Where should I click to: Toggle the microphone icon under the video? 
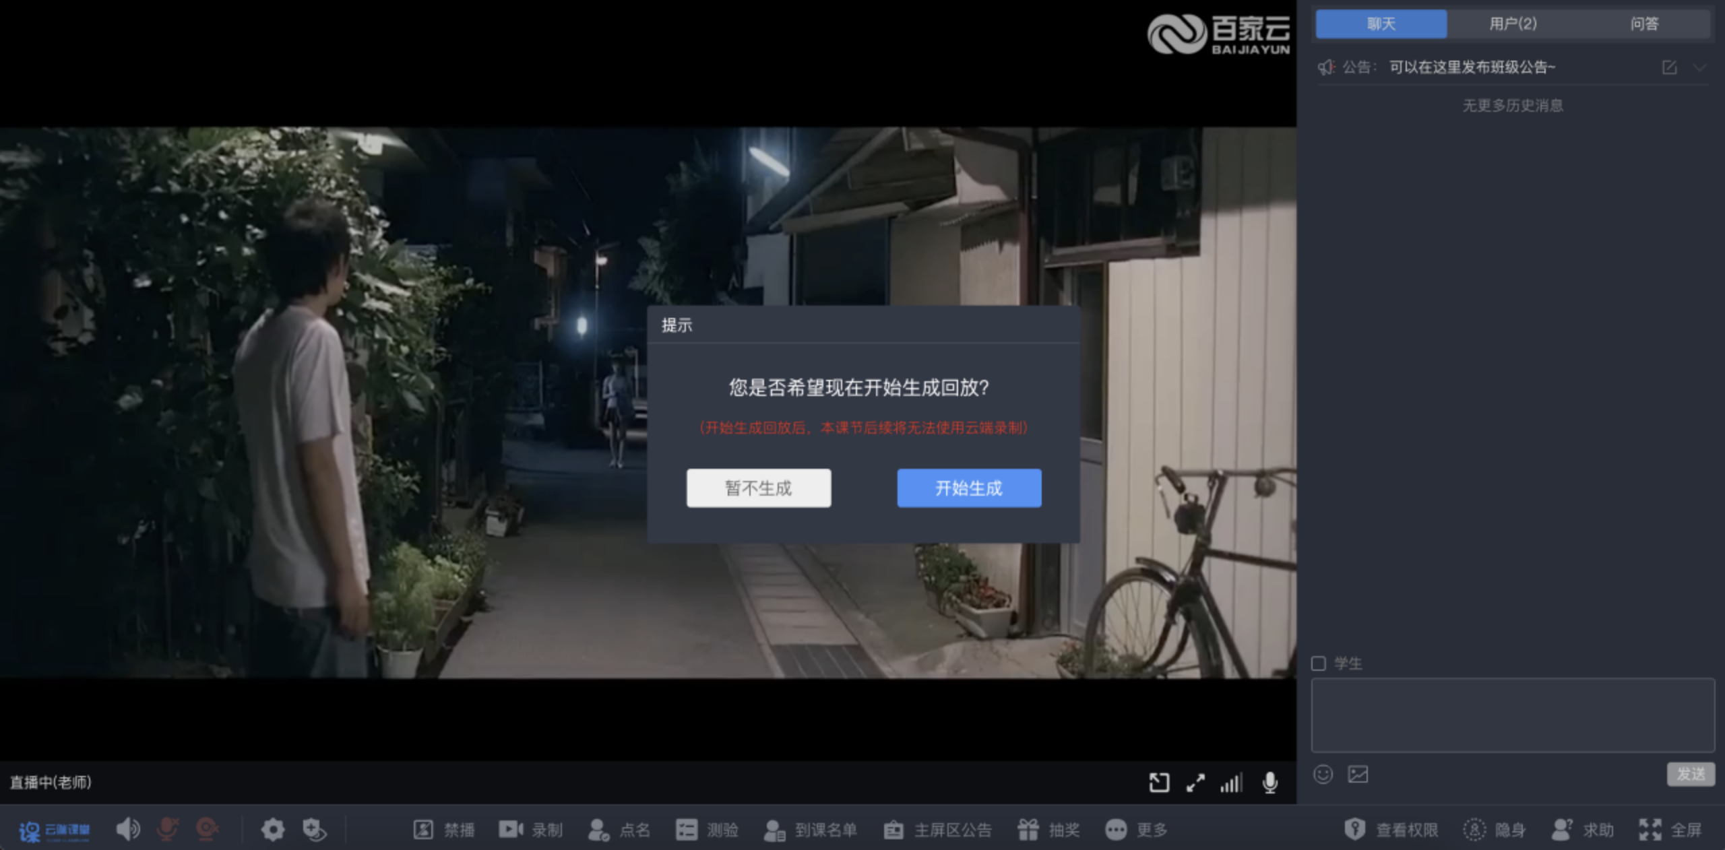(x=1270, y=783)
